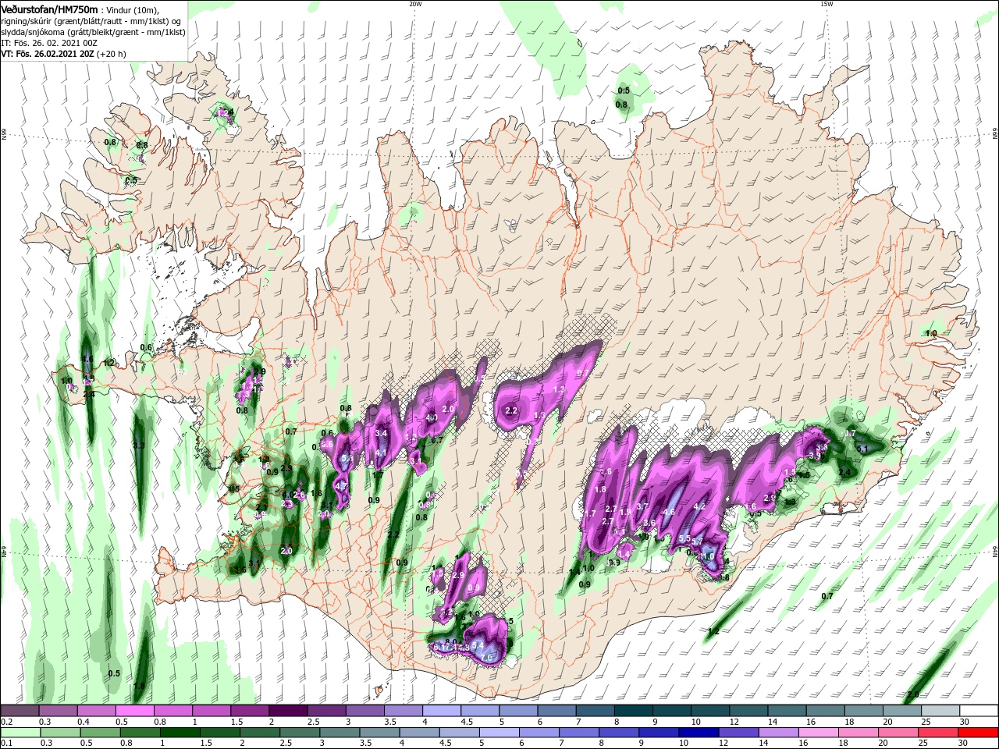Pick the darkest purple 2 swatch in snow legend
The height and width of the screenshot is (749, 999).
(x=288, y=711)
